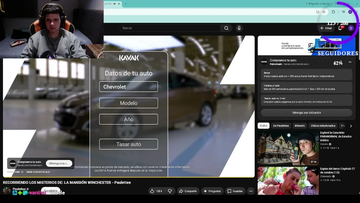The image size is (360, 203).
Task: Open the Clavero channel name
Action: click(324, 144)
